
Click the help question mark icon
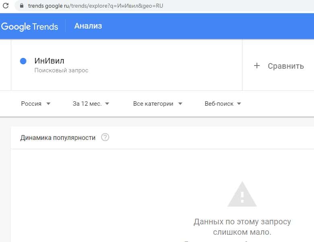[105, 137]
